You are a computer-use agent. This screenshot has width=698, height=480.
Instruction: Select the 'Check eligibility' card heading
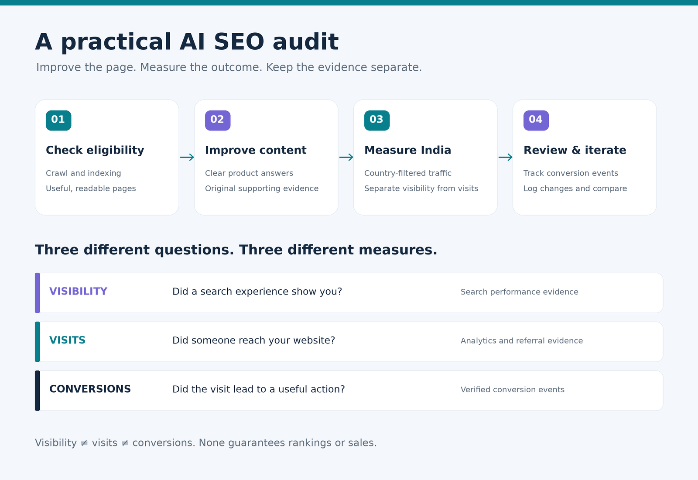point(95,150)
